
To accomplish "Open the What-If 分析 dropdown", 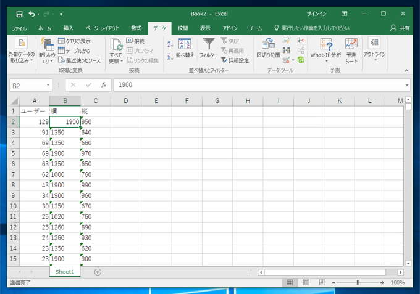I will [x=325, y=50].
